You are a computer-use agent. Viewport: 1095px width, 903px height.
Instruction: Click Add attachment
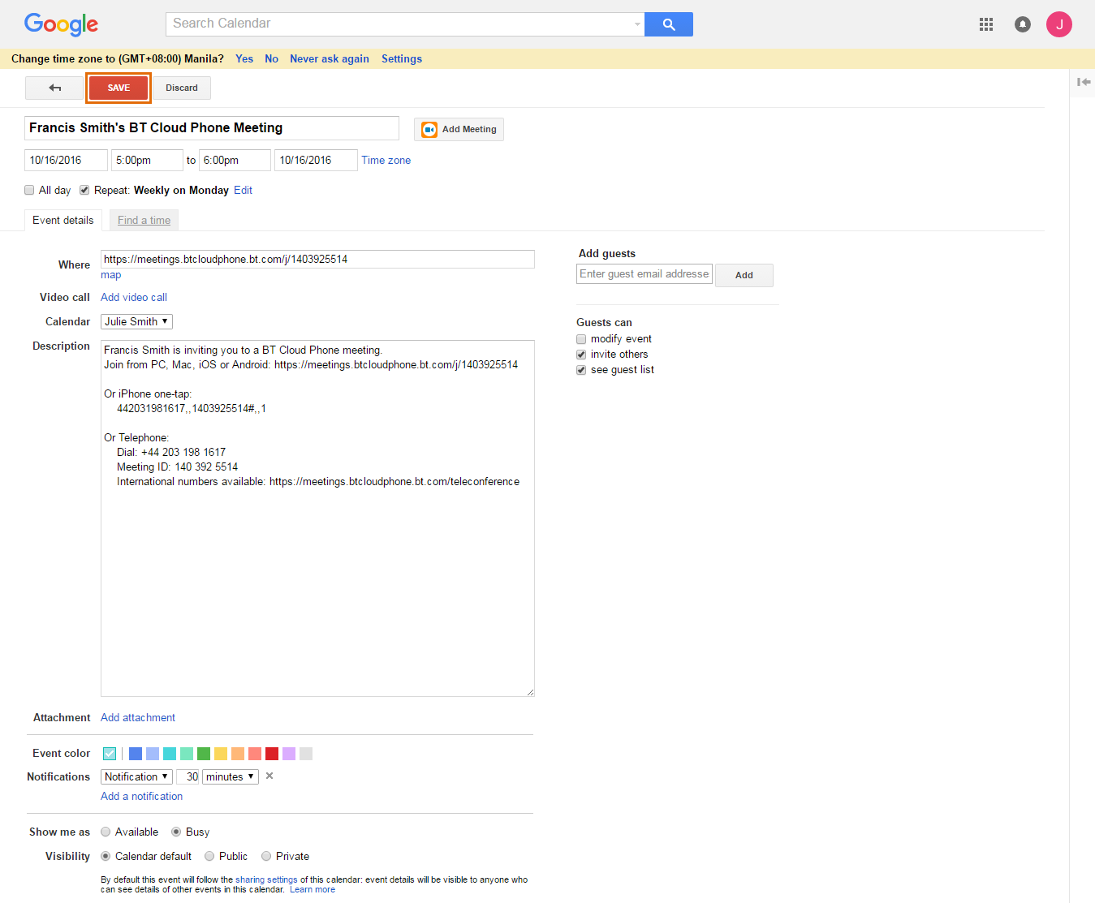(138, 718)
